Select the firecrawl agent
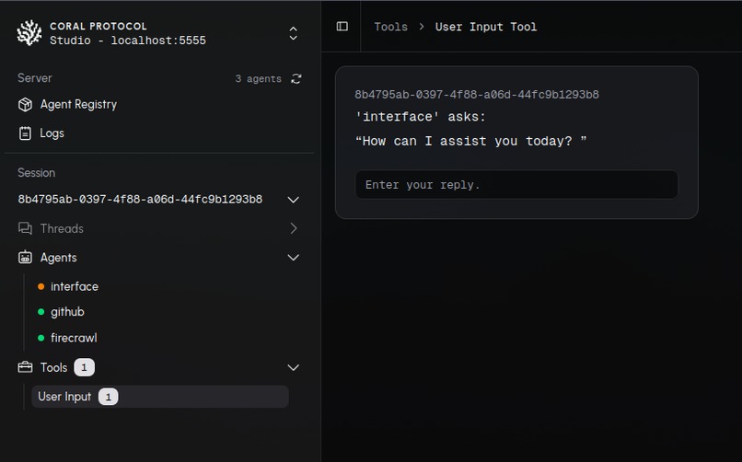 (74, 338)
